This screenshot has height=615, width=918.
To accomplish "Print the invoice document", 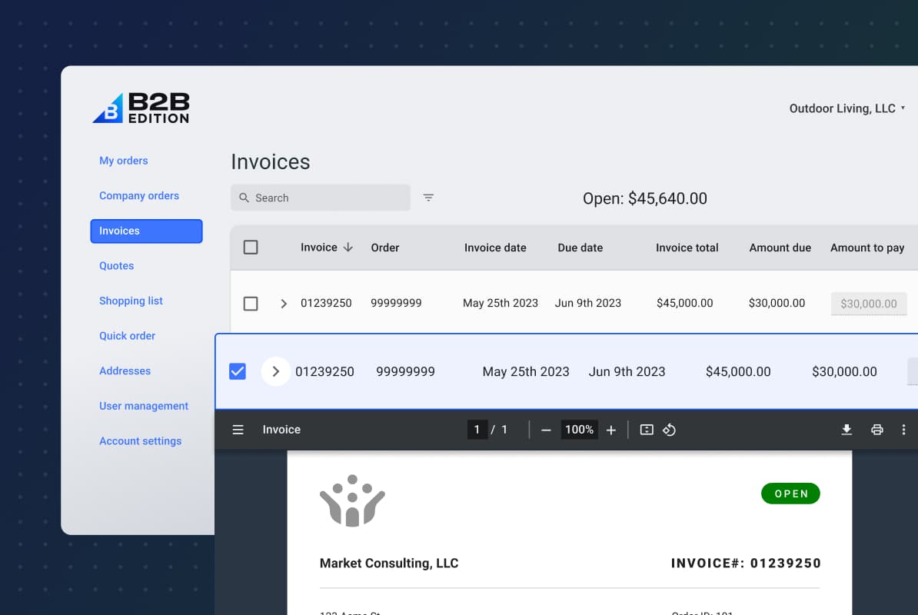I will [x=876, y=430].
